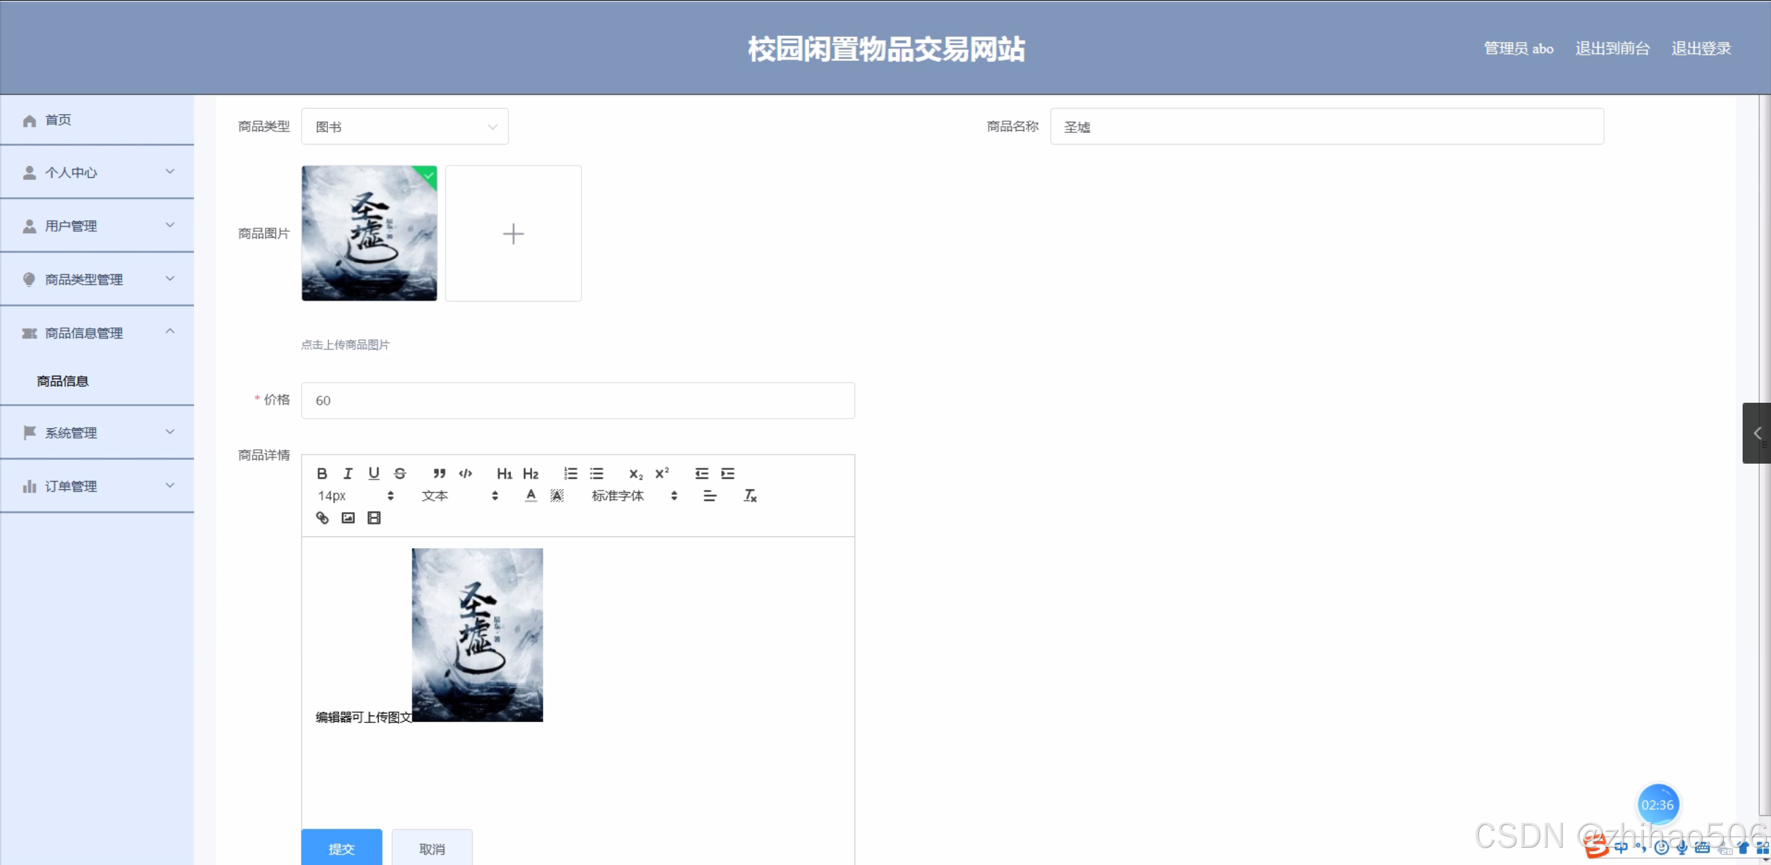Insert a video using the film icon
1771x865 pixels.
click(x=374, y=518)
